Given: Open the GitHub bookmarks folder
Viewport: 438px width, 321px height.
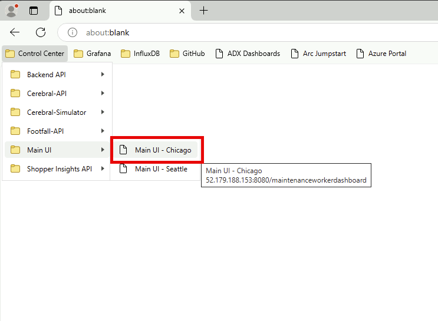Looking at the screenshot, I should click(187, 54).
